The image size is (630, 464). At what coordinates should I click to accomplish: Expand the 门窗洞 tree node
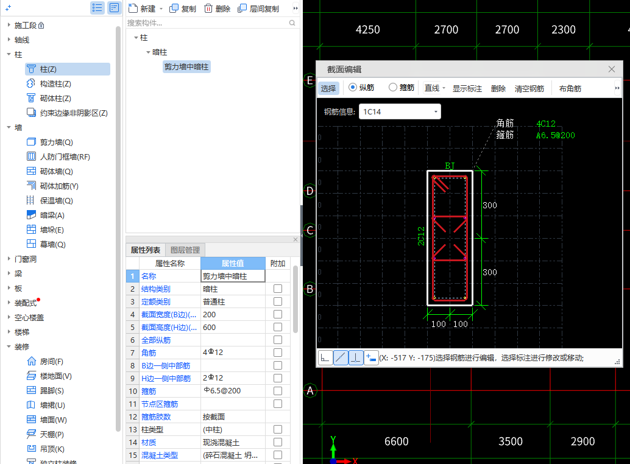[9, 259]
